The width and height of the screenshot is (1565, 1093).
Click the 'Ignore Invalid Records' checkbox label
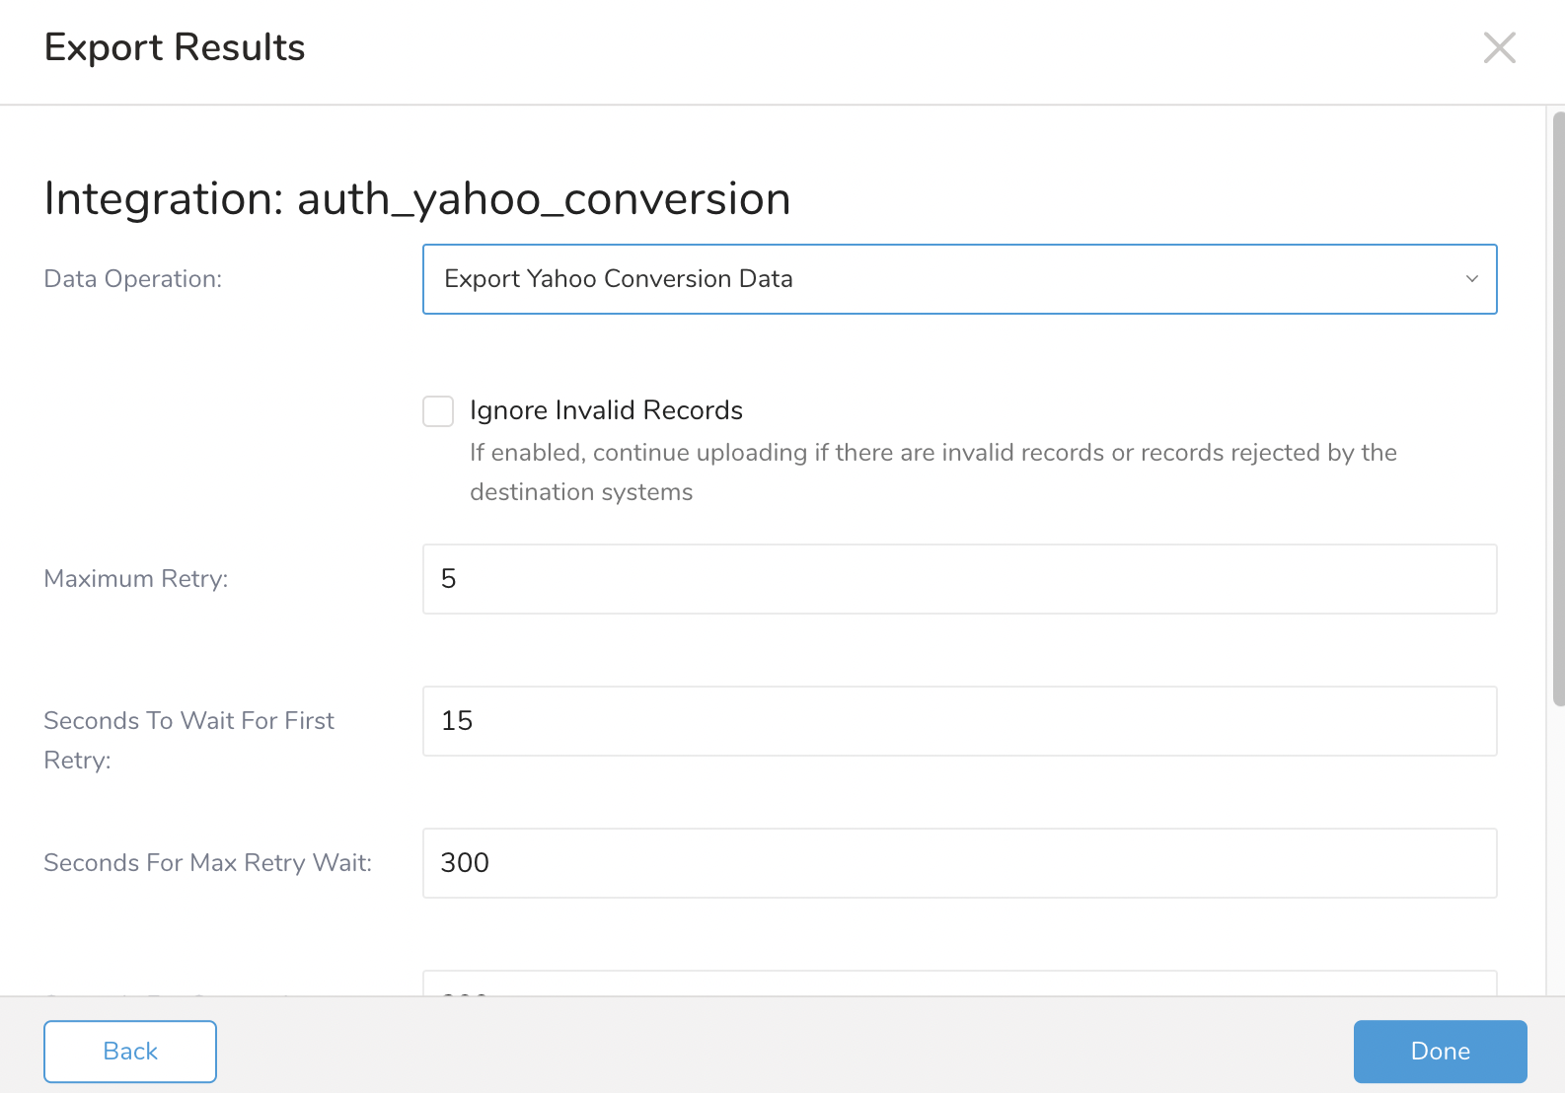606,410
